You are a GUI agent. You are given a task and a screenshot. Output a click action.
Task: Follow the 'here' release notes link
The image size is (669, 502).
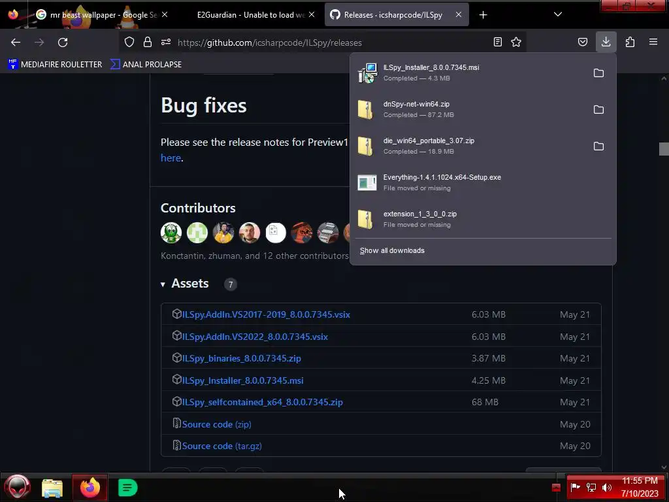tap(171, 158)
